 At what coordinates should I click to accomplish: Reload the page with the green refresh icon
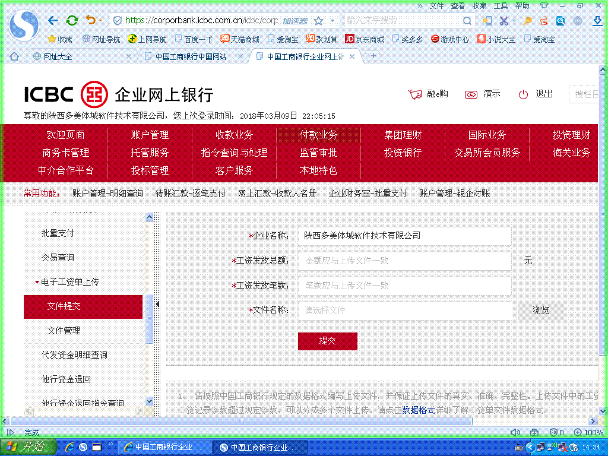(x=72, y=21)
